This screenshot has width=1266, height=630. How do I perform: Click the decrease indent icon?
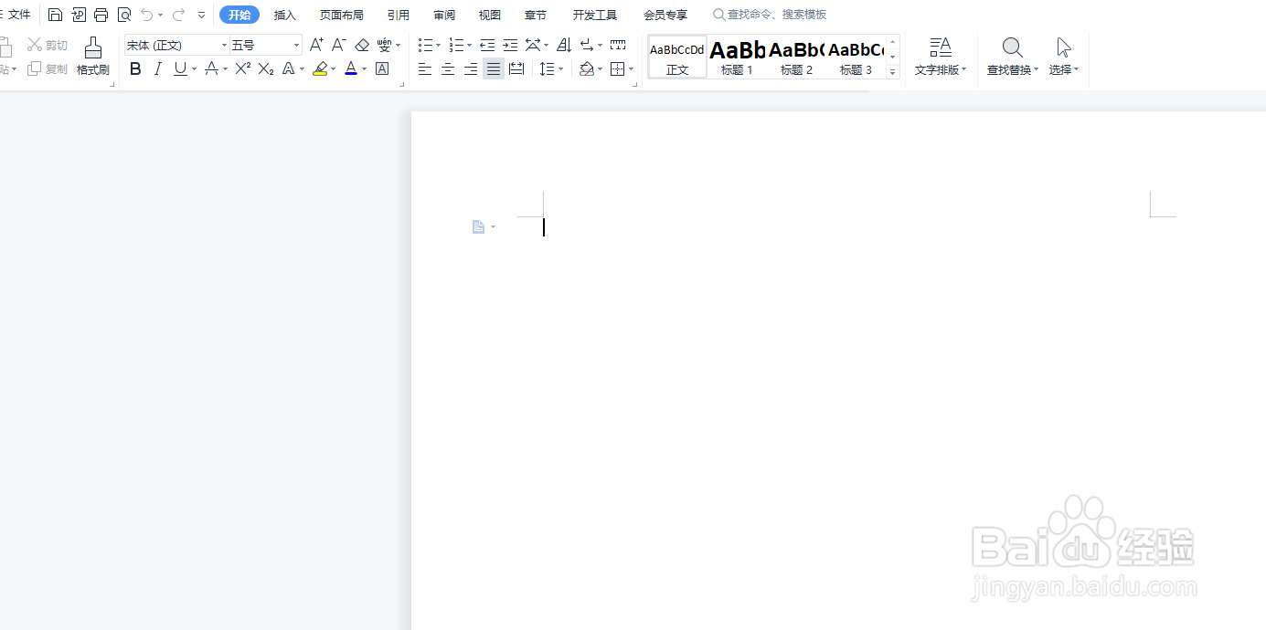pos(487,45)
